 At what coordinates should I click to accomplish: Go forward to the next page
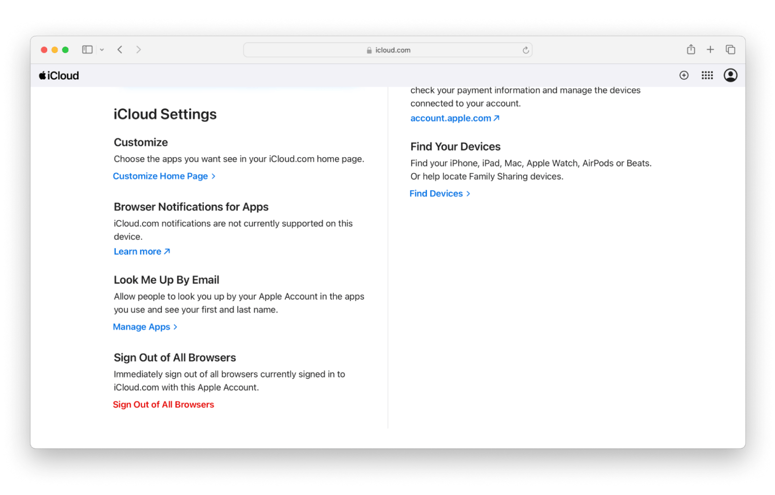[x=139, y=50]
